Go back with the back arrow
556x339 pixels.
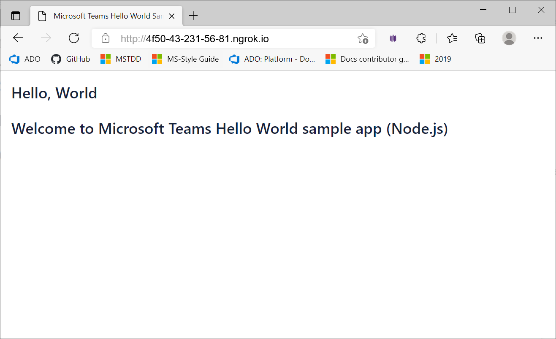click(x=18, y=38)
